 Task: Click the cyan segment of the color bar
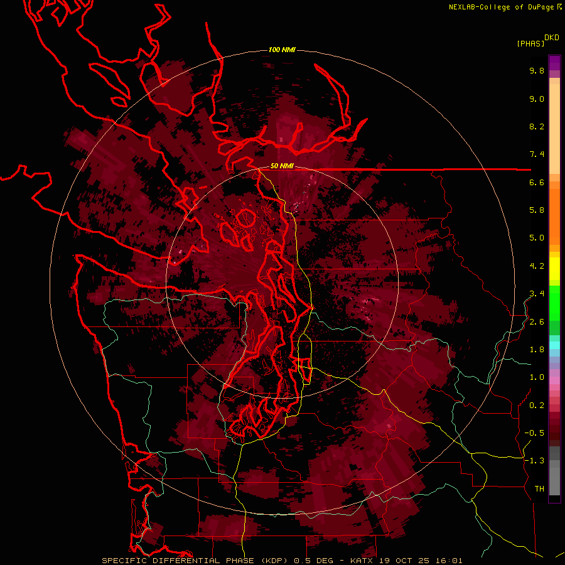(554, 345)
